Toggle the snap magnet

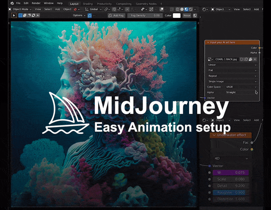(114, 9)
